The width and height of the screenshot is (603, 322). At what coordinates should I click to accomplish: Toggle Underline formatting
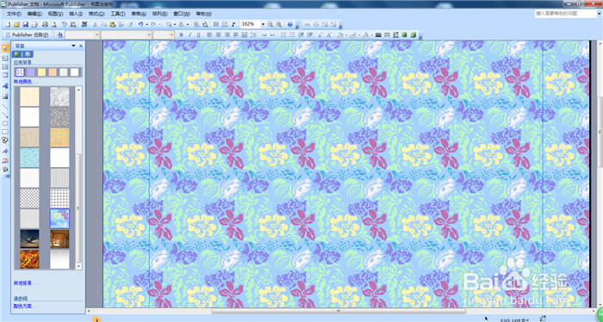pyautogui.click(x=198, y=35)
